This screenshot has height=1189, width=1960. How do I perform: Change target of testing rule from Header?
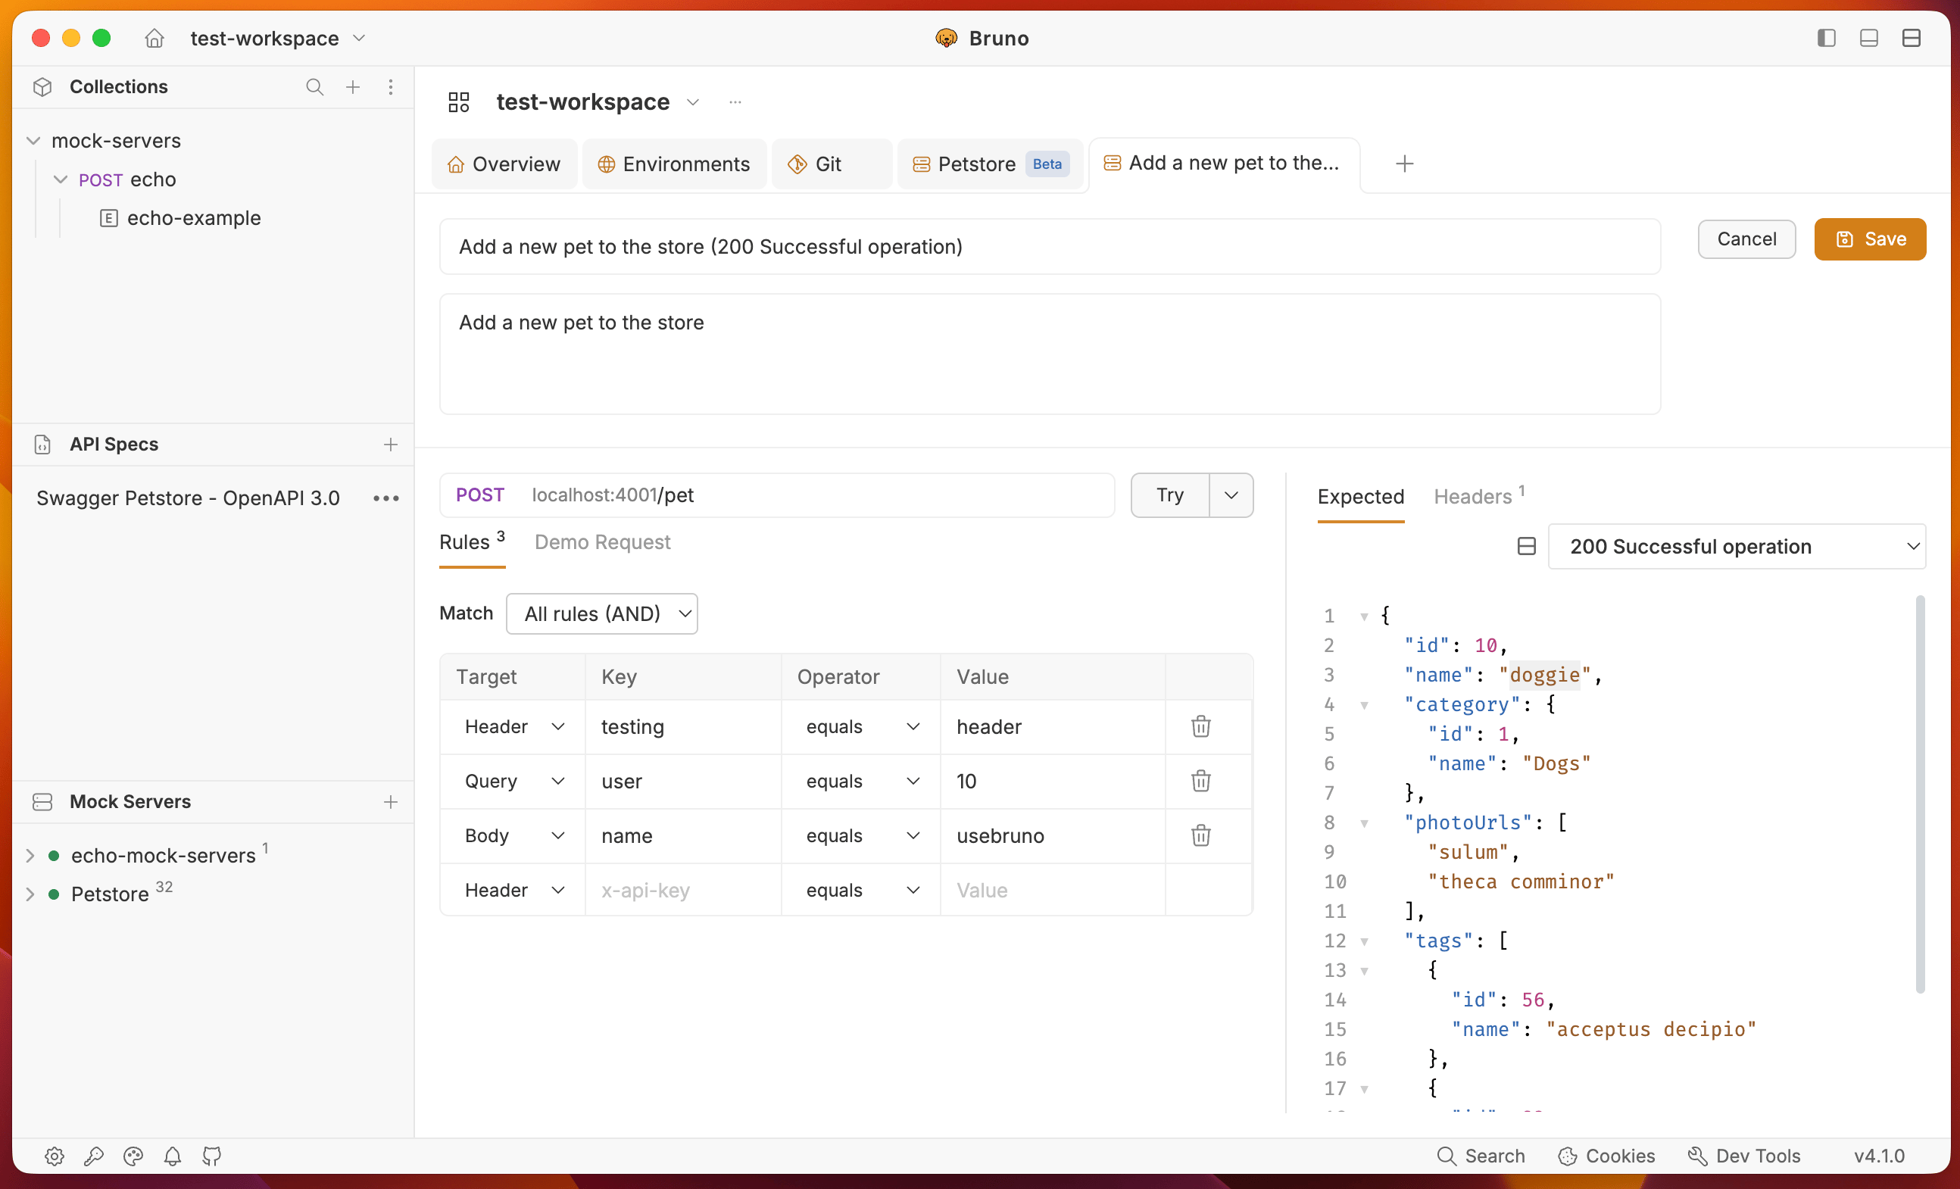514,727
